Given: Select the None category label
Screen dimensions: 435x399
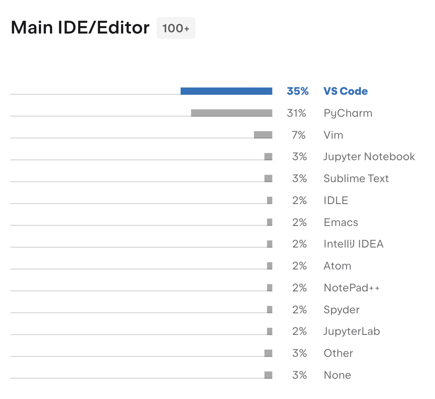Looking at the screenshot, I should pyautogui.click(x=338, y=375).
